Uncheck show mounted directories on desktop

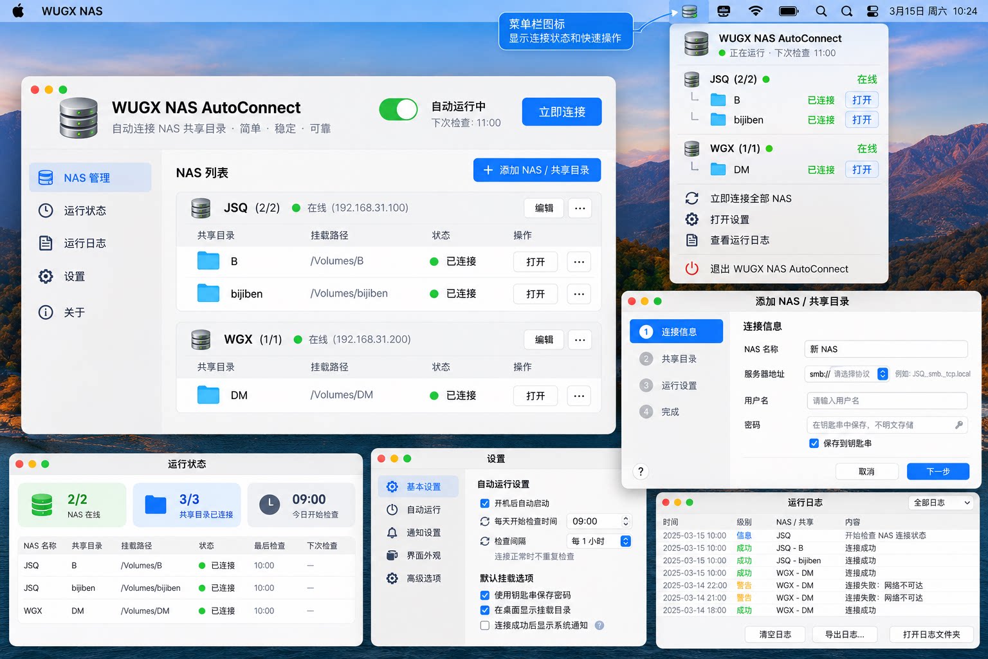click(x=485, y=610)
